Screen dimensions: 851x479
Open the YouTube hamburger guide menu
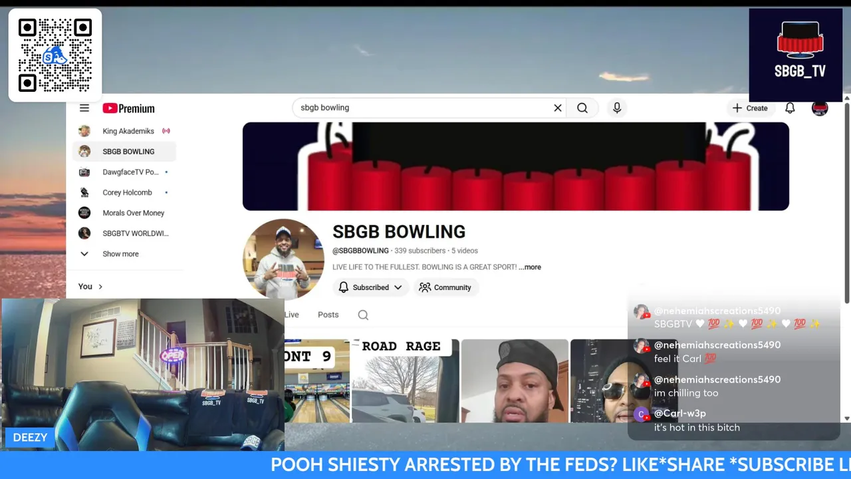[84, 108]
